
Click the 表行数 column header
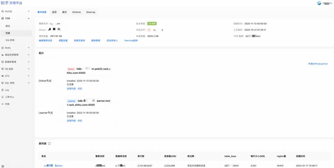pos(141,156)
